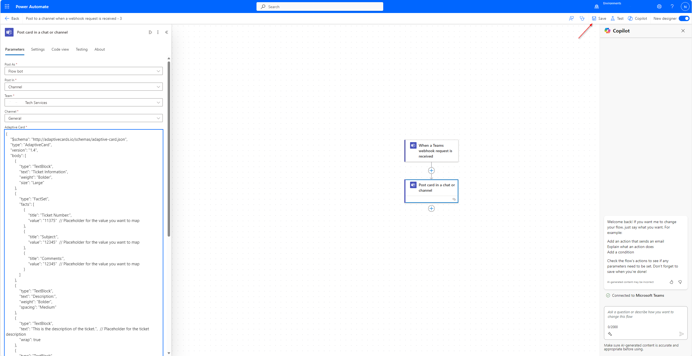The width and height of the screenshot is (692, 356).
Task: Click the Test button label
Action: 620,18
